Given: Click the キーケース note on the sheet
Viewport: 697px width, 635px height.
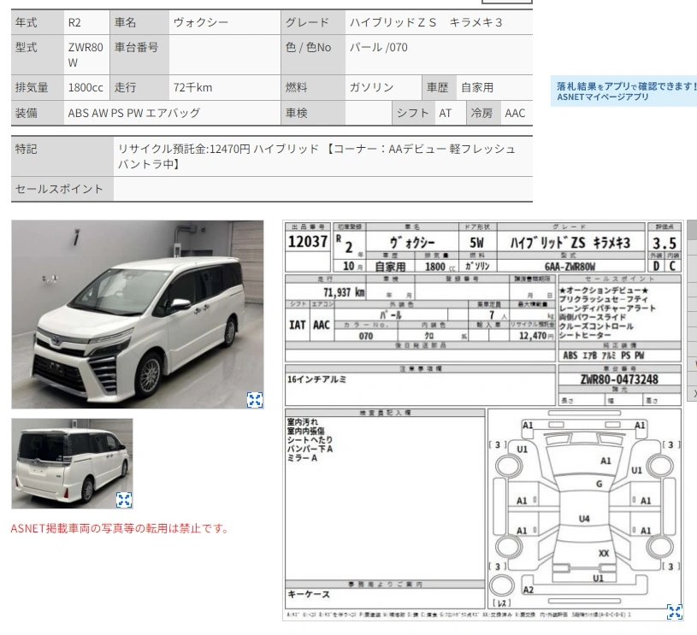Looking at the screenshot, I should 309,594.
